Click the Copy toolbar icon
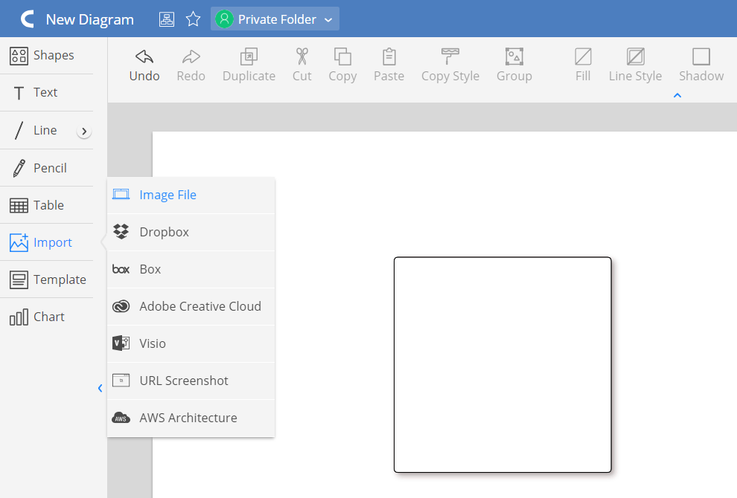The height and width of the screenshot is (498, 737). coord(342,56)
